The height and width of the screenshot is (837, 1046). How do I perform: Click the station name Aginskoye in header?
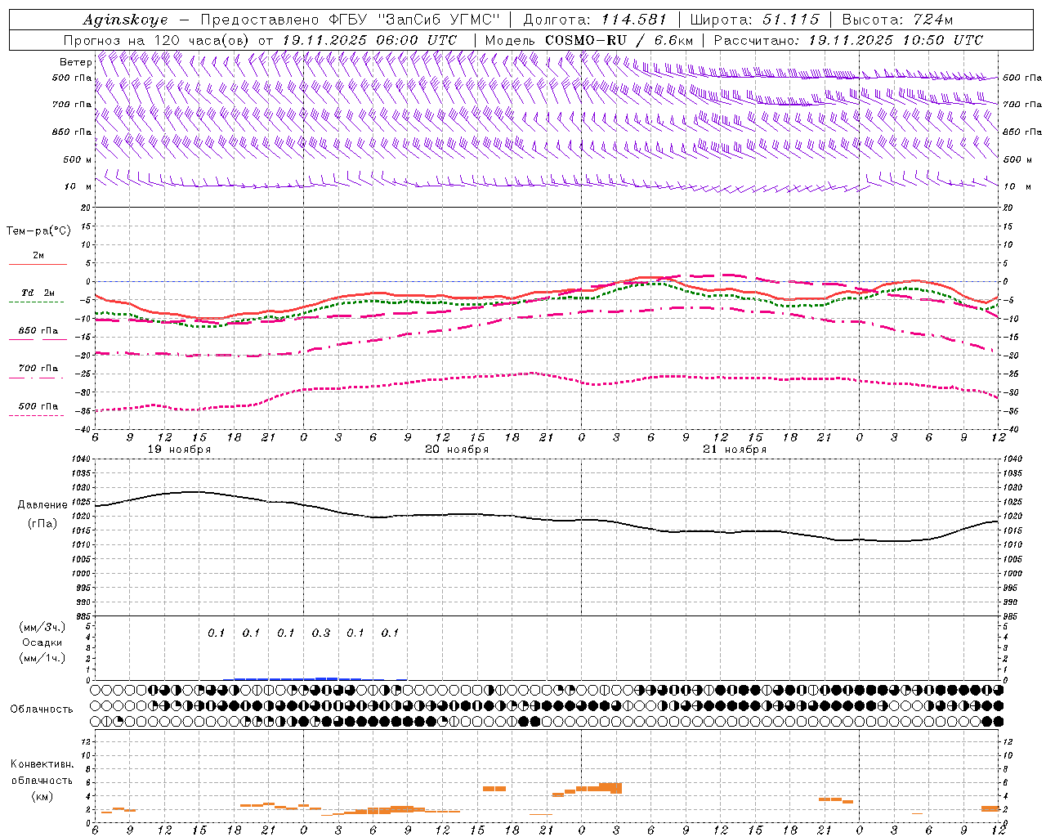pos(125,20)
